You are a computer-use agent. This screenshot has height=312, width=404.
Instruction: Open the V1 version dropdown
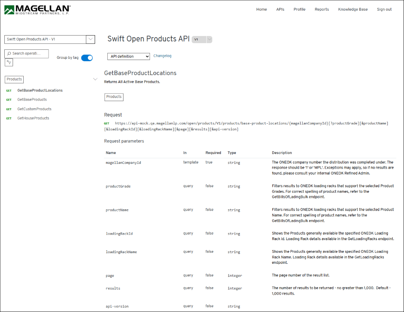[x=202, y=39]
